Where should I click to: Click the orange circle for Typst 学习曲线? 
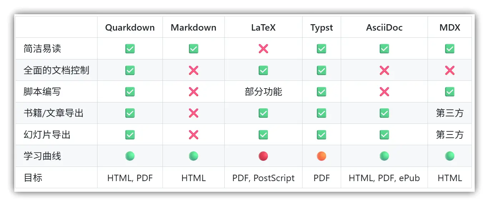[321, 156]
